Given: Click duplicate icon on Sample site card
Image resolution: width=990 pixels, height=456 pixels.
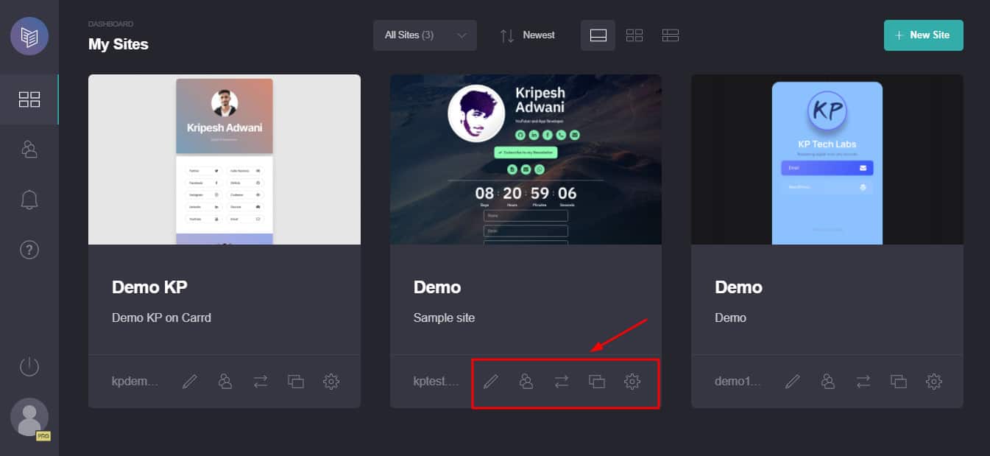Looking at the screenshot, I should (x=597, y=382).
